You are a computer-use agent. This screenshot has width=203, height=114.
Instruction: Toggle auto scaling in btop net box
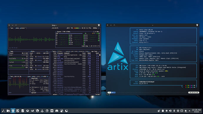tap(34, 76)
